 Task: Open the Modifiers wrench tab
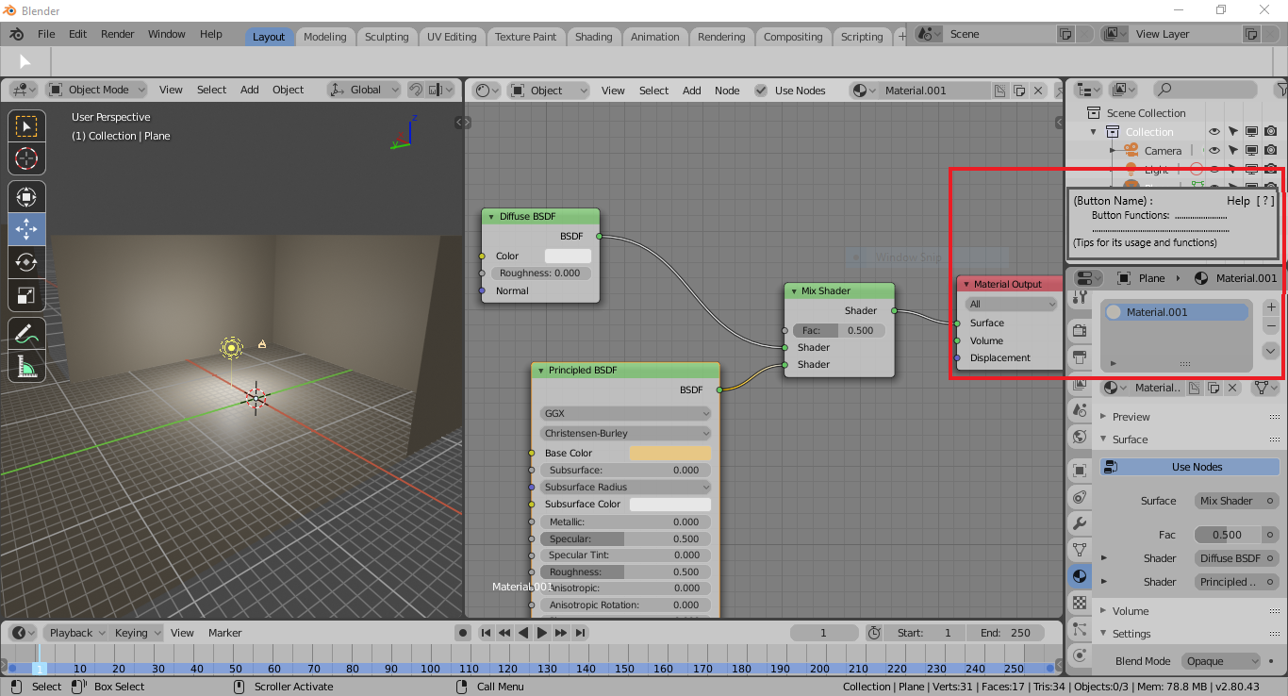[x=1080, y=522]
